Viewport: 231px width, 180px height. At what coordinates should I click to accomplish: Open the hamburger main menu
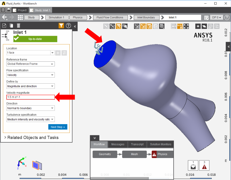pyautogui.click(x=3, y=10)
